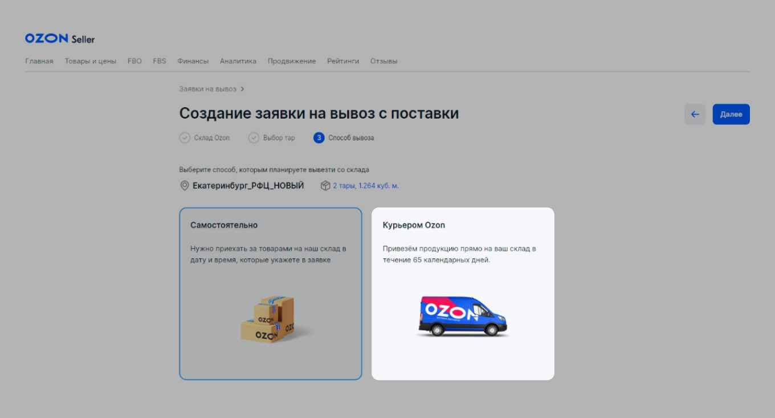
Task: Click the Далее button
Action: coord(731,114)
